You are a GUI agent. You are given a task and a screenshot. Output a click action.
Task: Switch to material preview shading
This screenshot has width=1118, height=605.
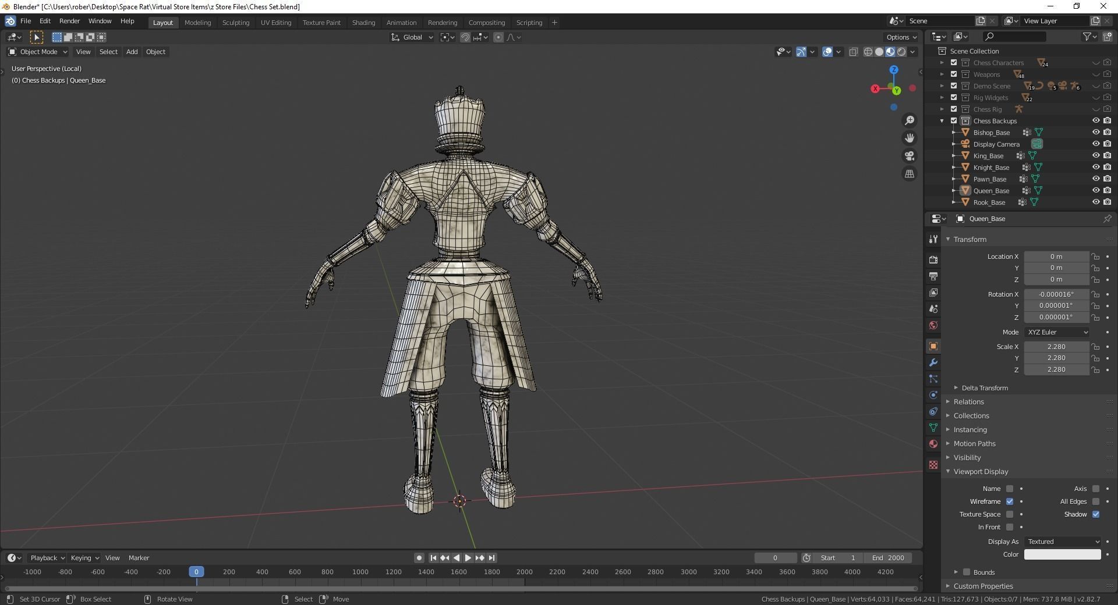[x=890, y=52]
